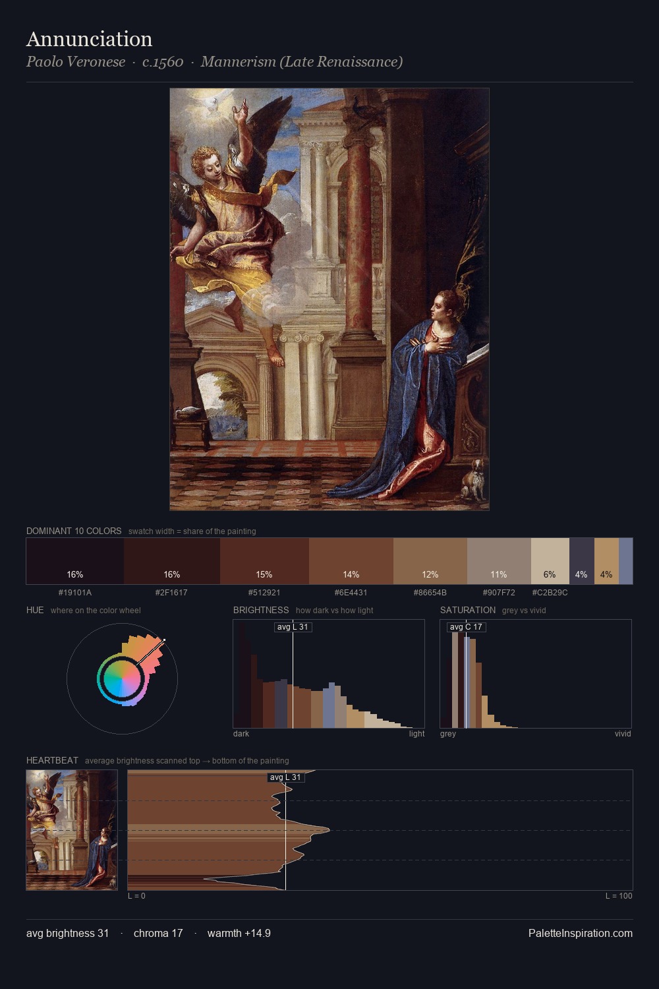The height and width of the screenshot is (989, 659).
Task: Click the 11% #907F72 grey-brown swatch
Action: 499,561
